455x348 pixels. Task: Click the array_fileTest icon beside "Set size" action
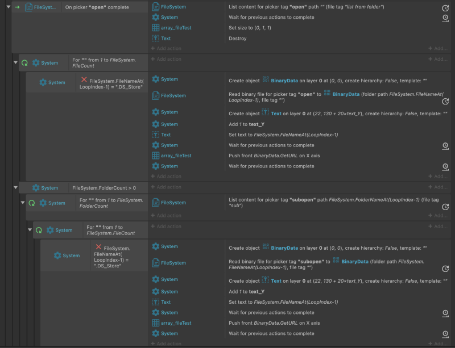[x=155, y=28]
